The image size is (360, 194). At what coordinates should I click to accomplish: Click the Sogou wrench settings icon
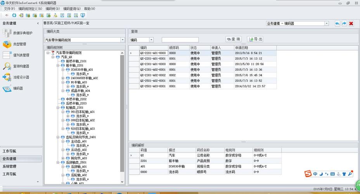tap(350, 174)
